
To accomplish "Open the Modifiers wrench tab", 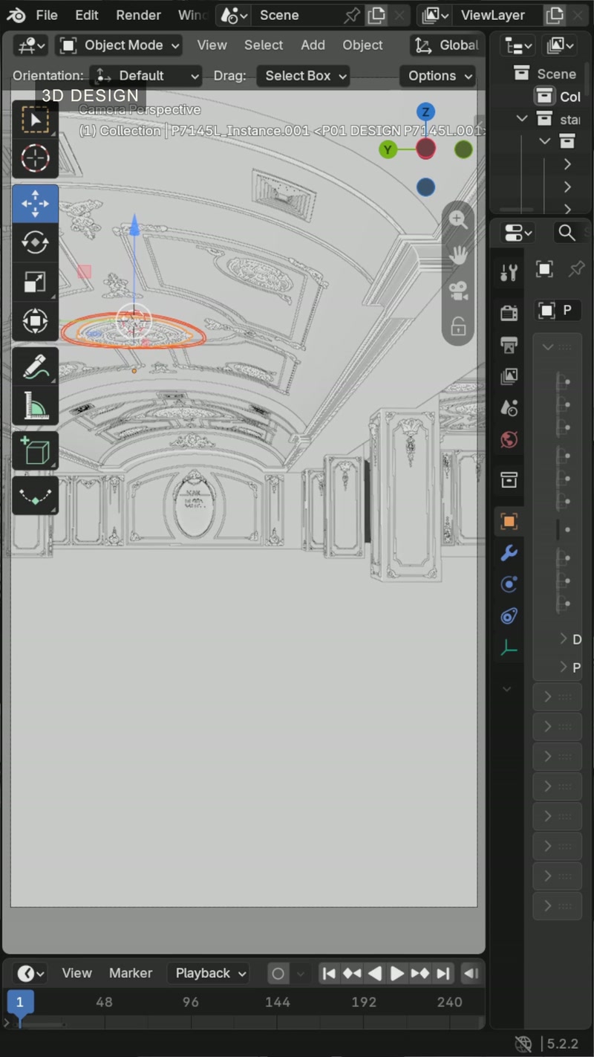I will pos(509,553).
